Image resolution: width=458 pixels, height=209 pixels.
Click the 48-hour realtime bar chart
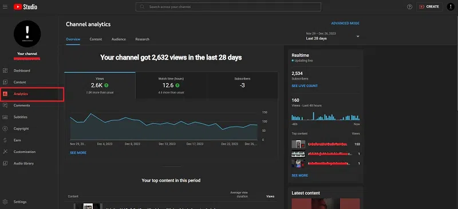pyautogui.click(x=325, y=116)
